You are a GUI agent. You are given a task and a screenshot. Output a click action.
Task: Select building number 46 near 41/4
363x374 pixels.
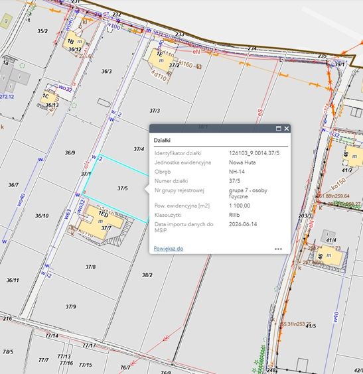[329, 256]
